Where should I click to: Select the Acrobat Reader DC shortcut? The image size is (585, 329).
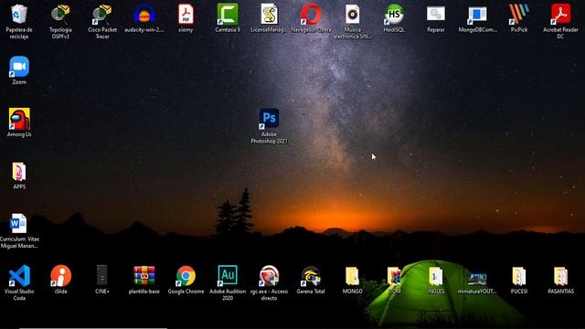coord(560,15)
